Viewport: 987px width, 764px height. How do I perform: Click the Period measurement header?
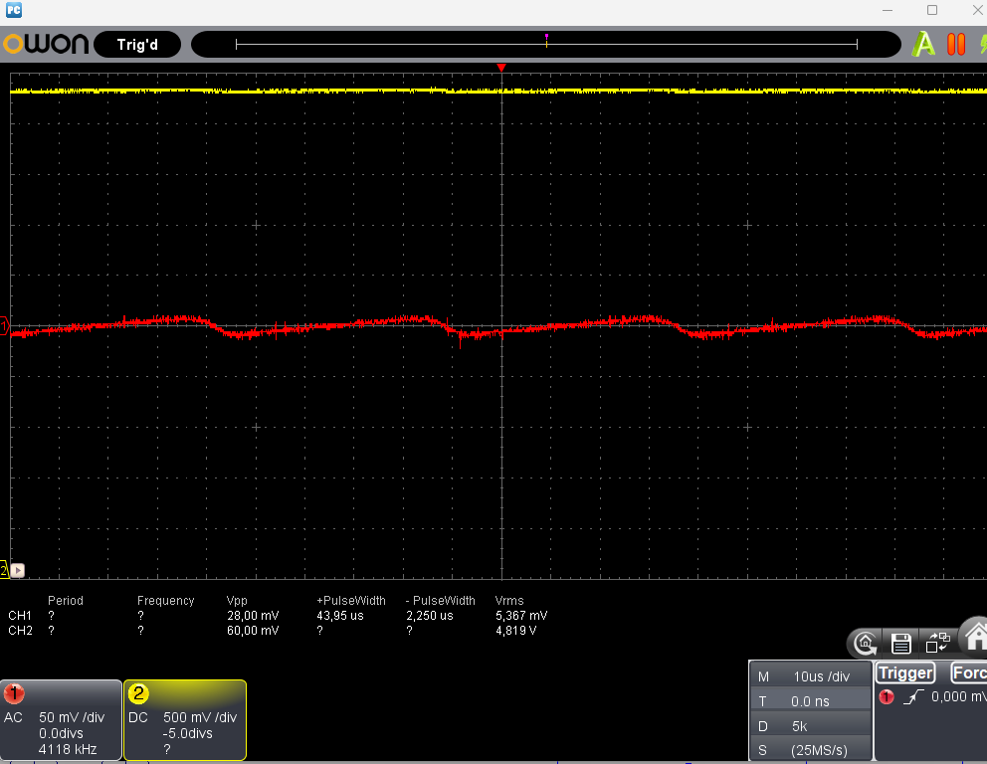(x=66, y=601)
